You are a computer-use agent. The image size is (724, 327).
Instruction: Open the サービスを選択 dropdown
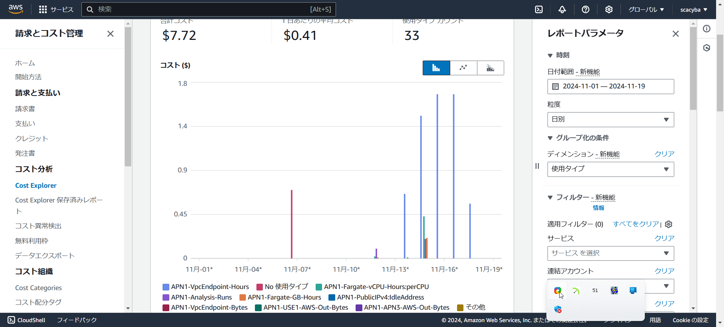(x=610, y=253)
